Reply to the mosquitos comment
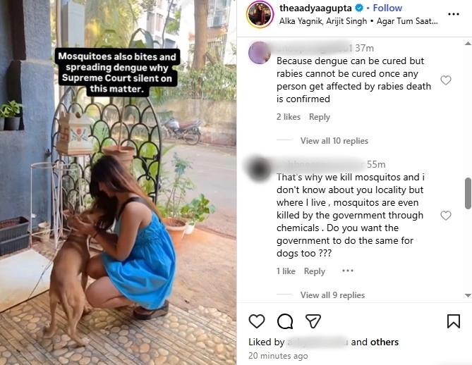The width and height of the screenshot is (472, 365). click(x=315, y=271)
